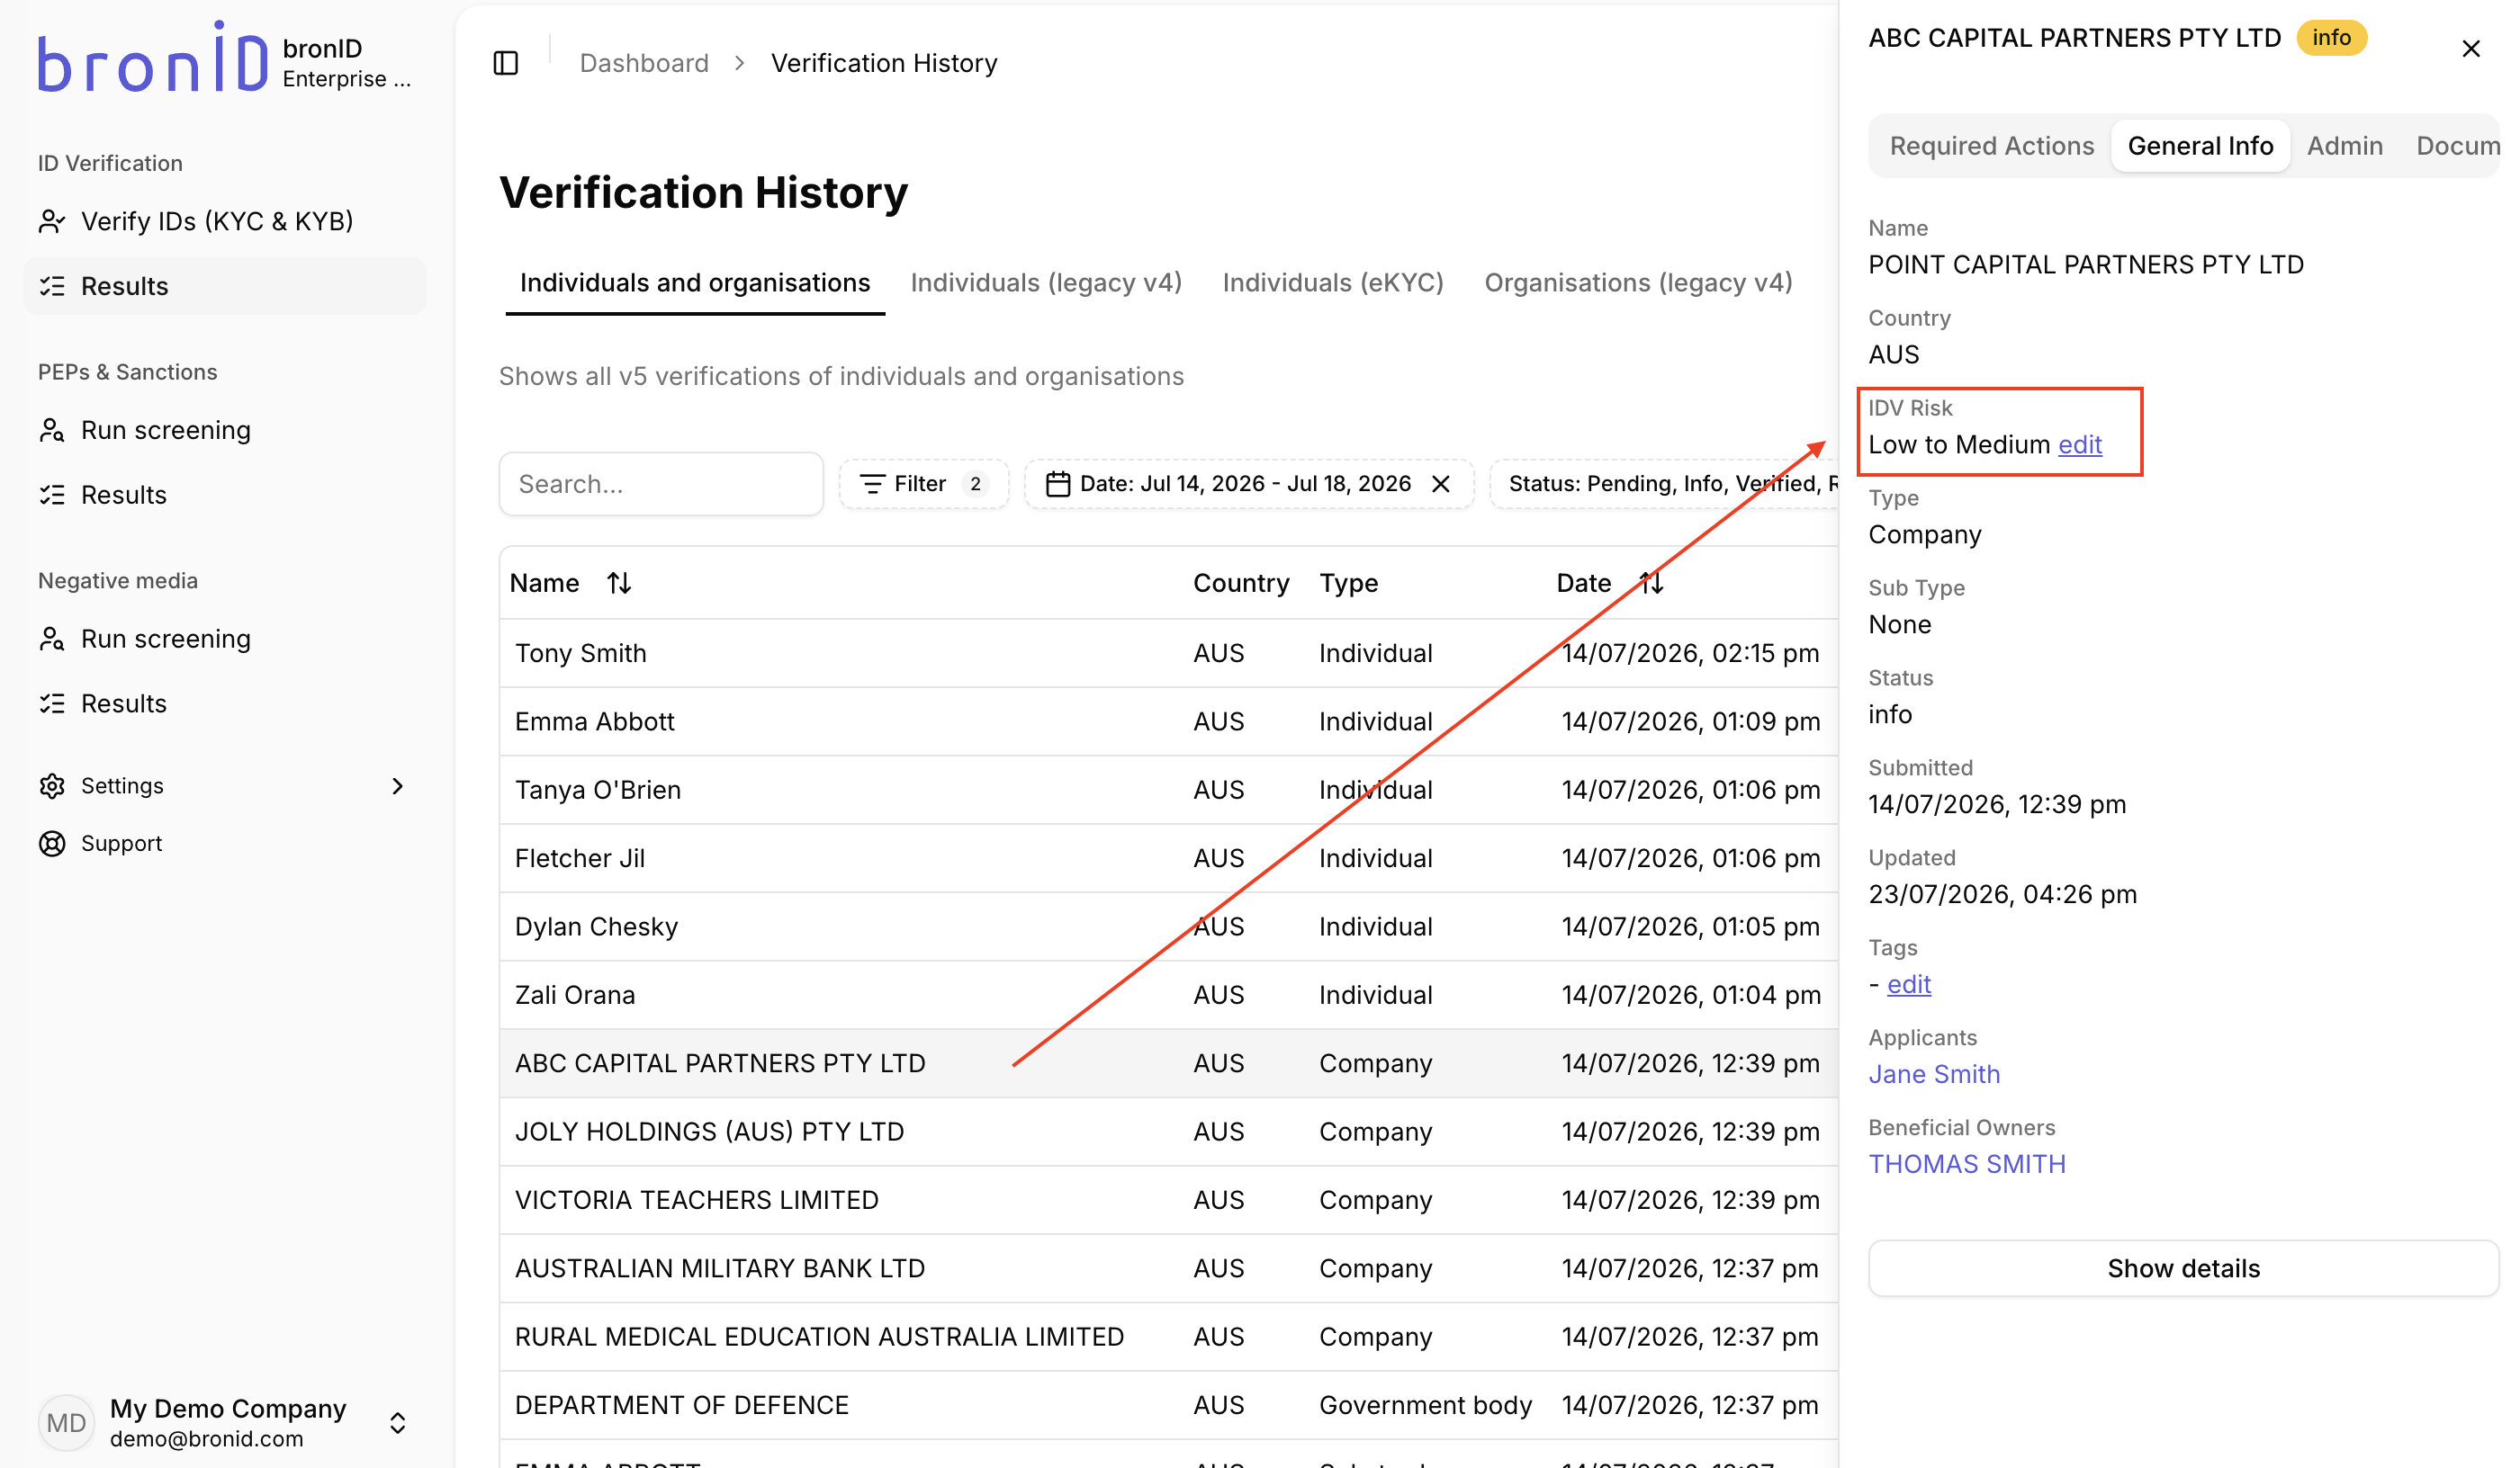Viewport: 2520px width, 1468px height.
Task: Click the Filter button
Action: click(924, 484)
